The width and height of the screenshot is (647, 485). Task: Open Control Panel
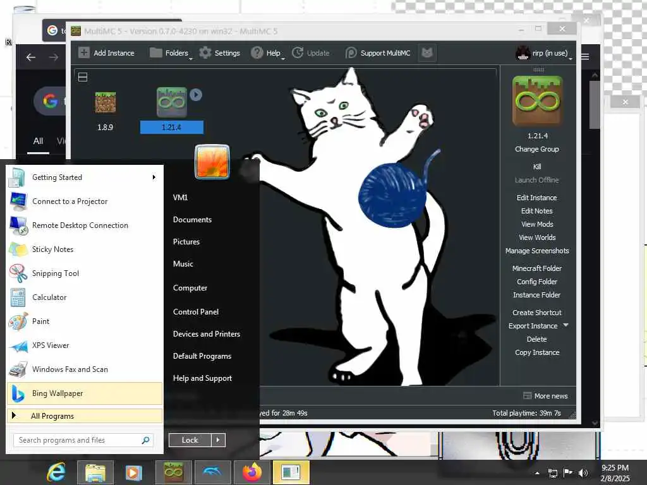(196, 312)
